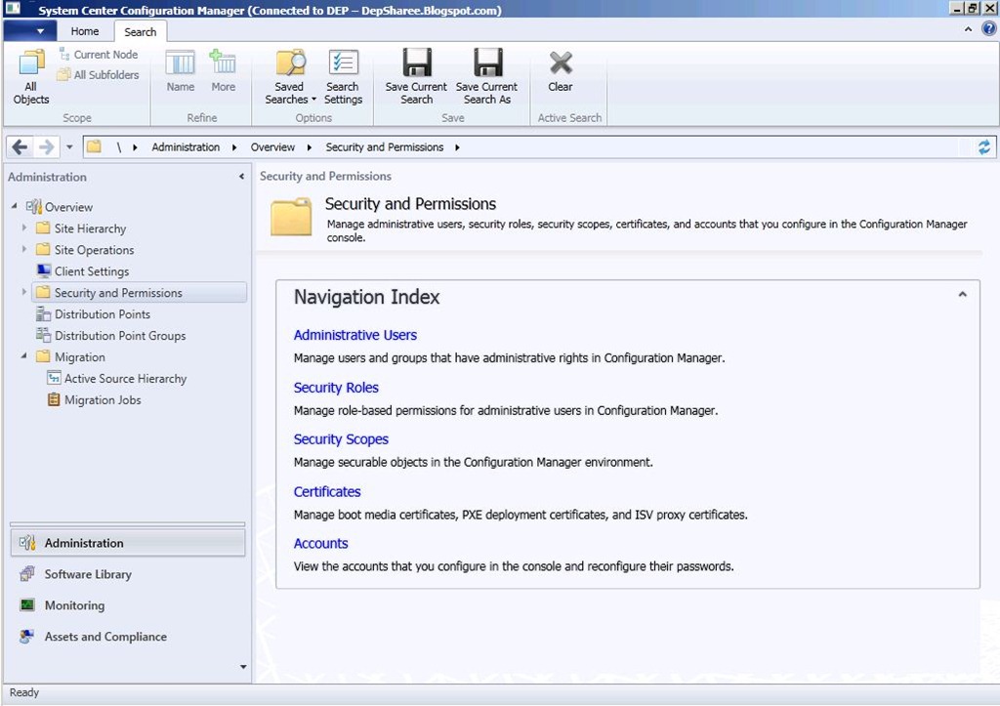Open Certificates link
The image size is (1000, 706).
pyautogui.click(x=327, y=492)
